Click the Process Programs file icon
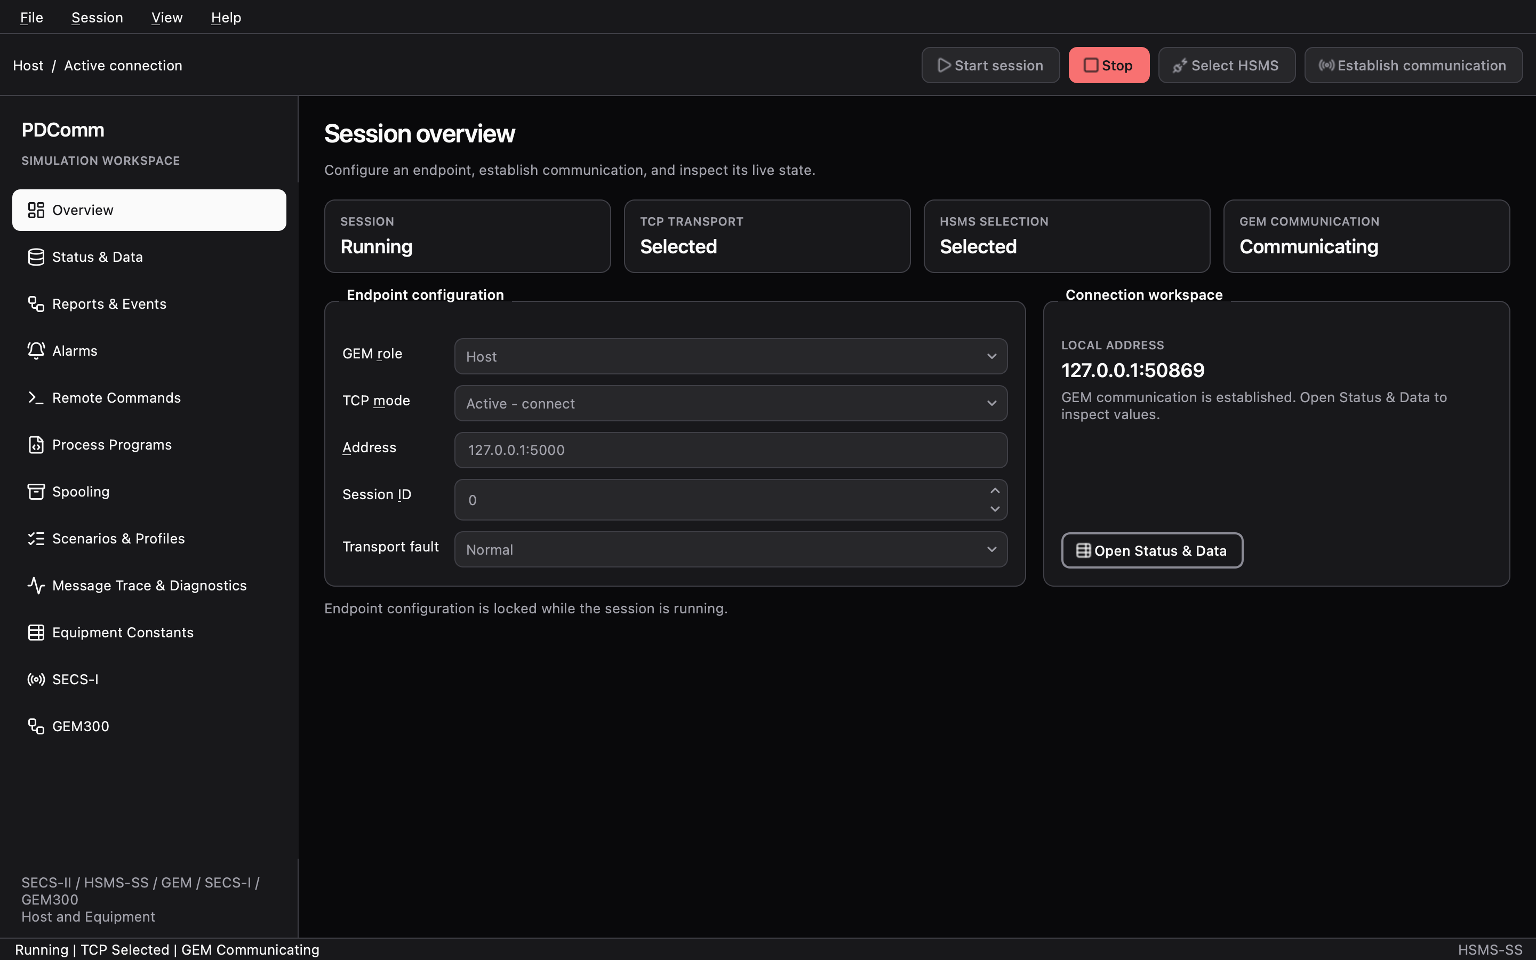This screenshot has width=1536, height=960. (36, 445)
